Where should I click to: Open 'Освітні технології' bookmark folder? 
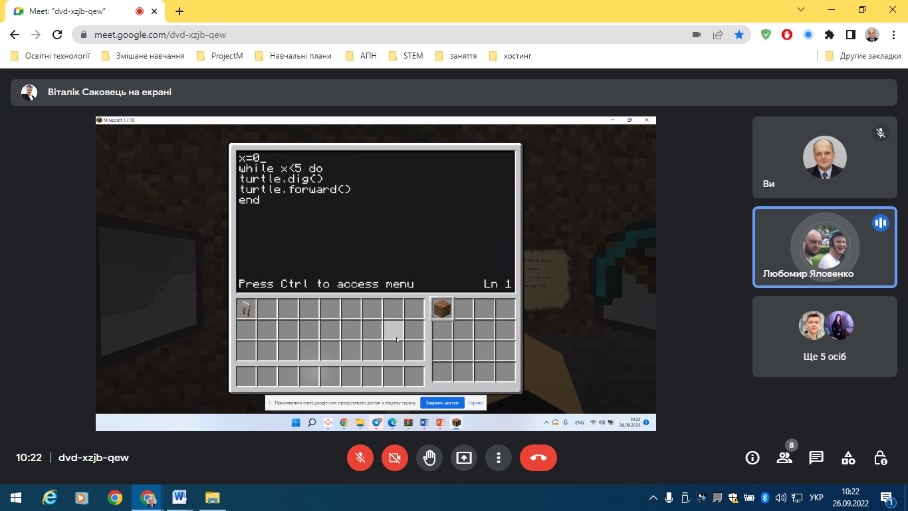51,56
